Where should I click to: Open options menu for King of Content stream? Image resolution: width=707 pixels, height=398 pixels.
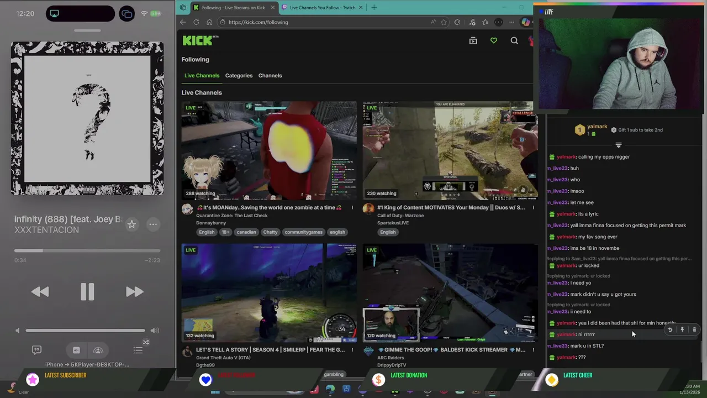pos(533,208)
